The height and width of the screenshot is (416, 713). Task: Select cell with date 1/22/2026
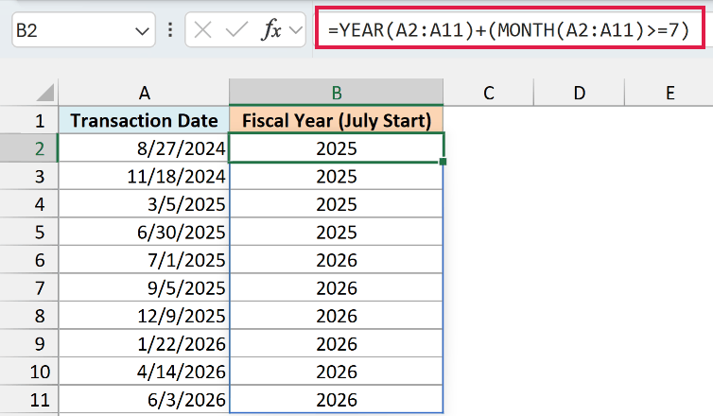tap(144, 344)
